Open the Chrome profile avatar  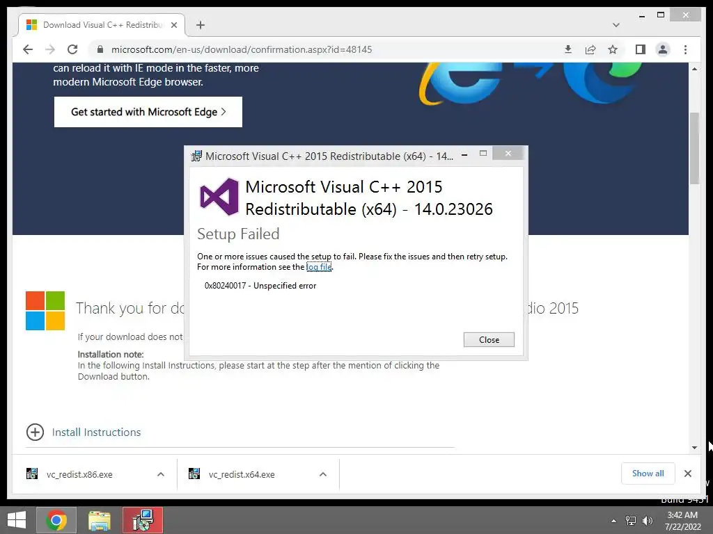click(x=663, y=49)
